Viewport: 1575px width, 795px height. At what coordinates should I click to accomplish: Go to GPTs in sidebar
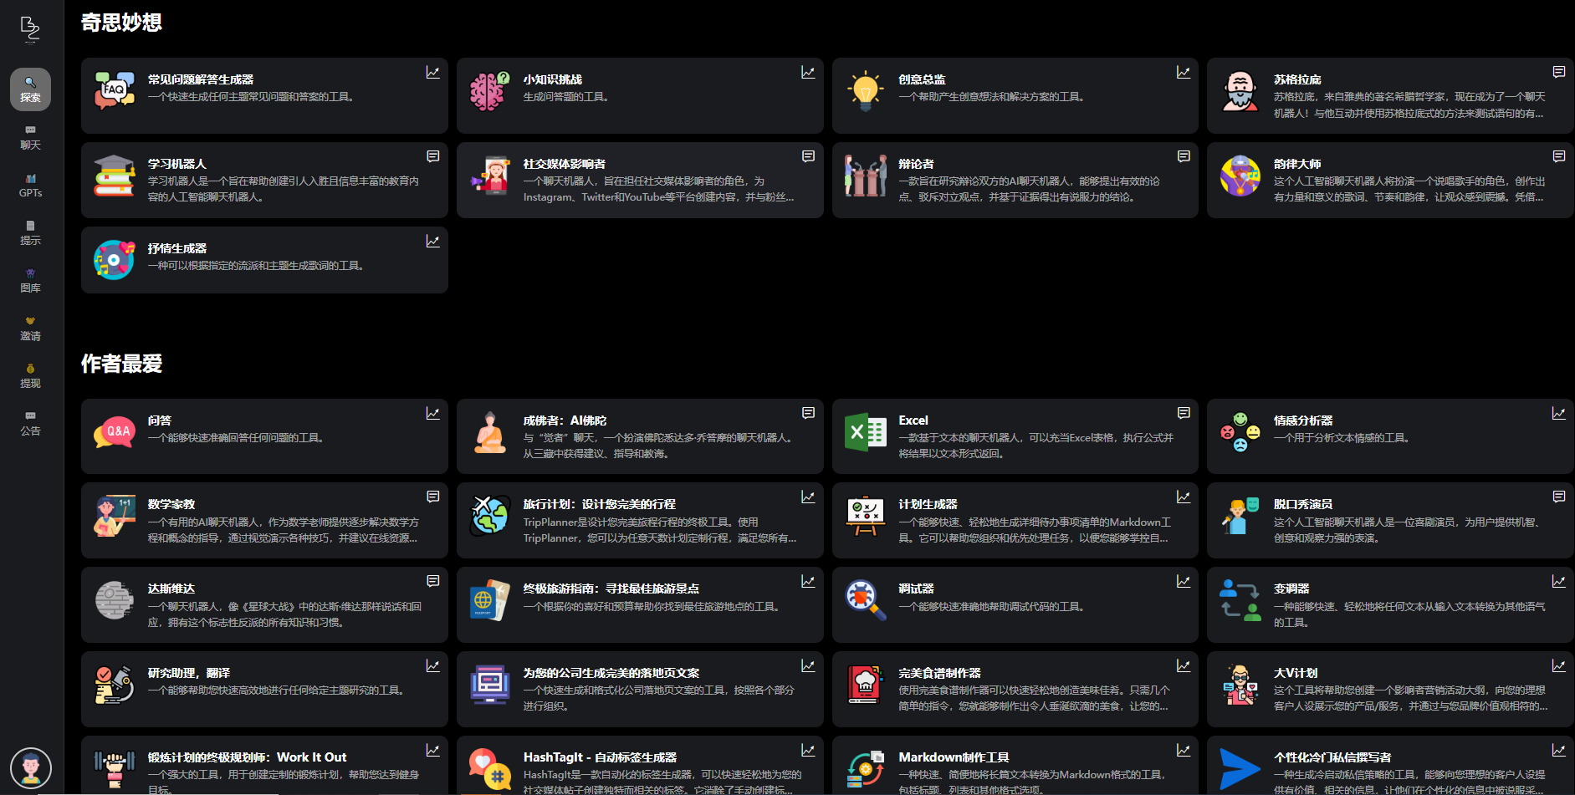pyautogui.click(x=30, y=185)
